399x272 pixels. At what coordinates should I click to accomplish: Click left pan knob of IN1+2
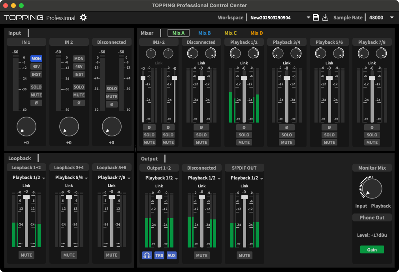pyautogui.click(x=151, y=53)
